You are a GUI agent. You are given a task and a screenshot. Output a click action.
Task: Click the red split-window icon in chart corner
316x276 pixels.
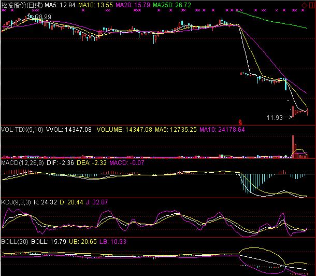[x=312, y=5]
